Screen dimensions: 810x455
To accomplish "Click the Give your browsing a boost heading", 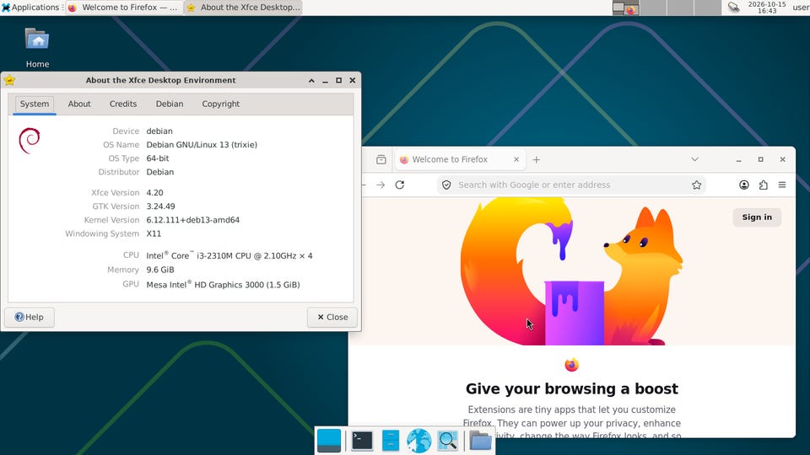I will (572, 388).
